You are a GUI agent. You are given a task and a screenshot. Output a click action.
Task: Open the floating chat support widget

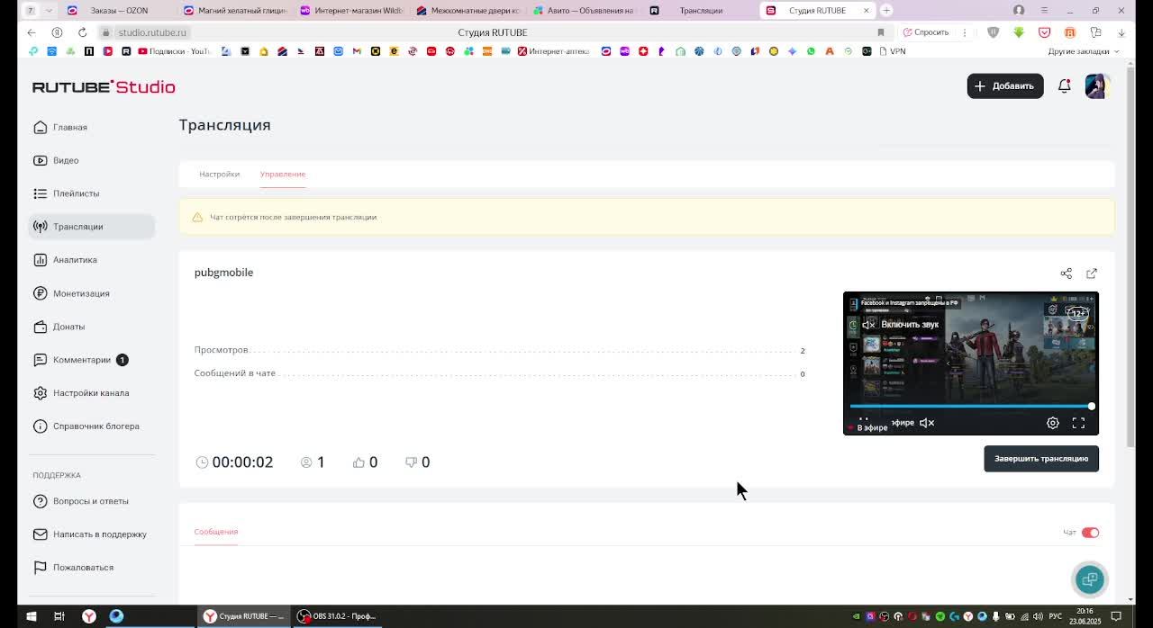[x=1089, y=579]
